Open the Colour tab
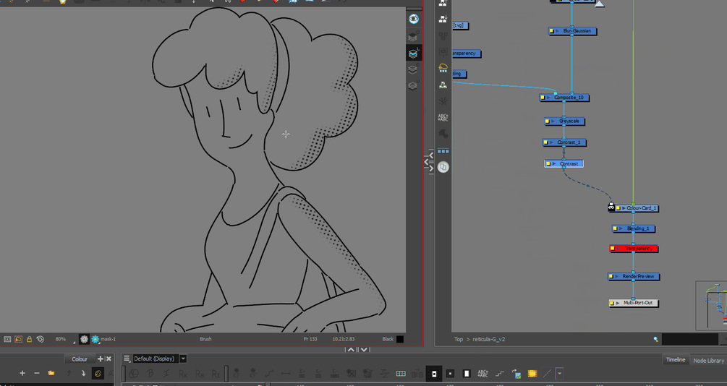This screenshot has height=386, width=727. 80,359
